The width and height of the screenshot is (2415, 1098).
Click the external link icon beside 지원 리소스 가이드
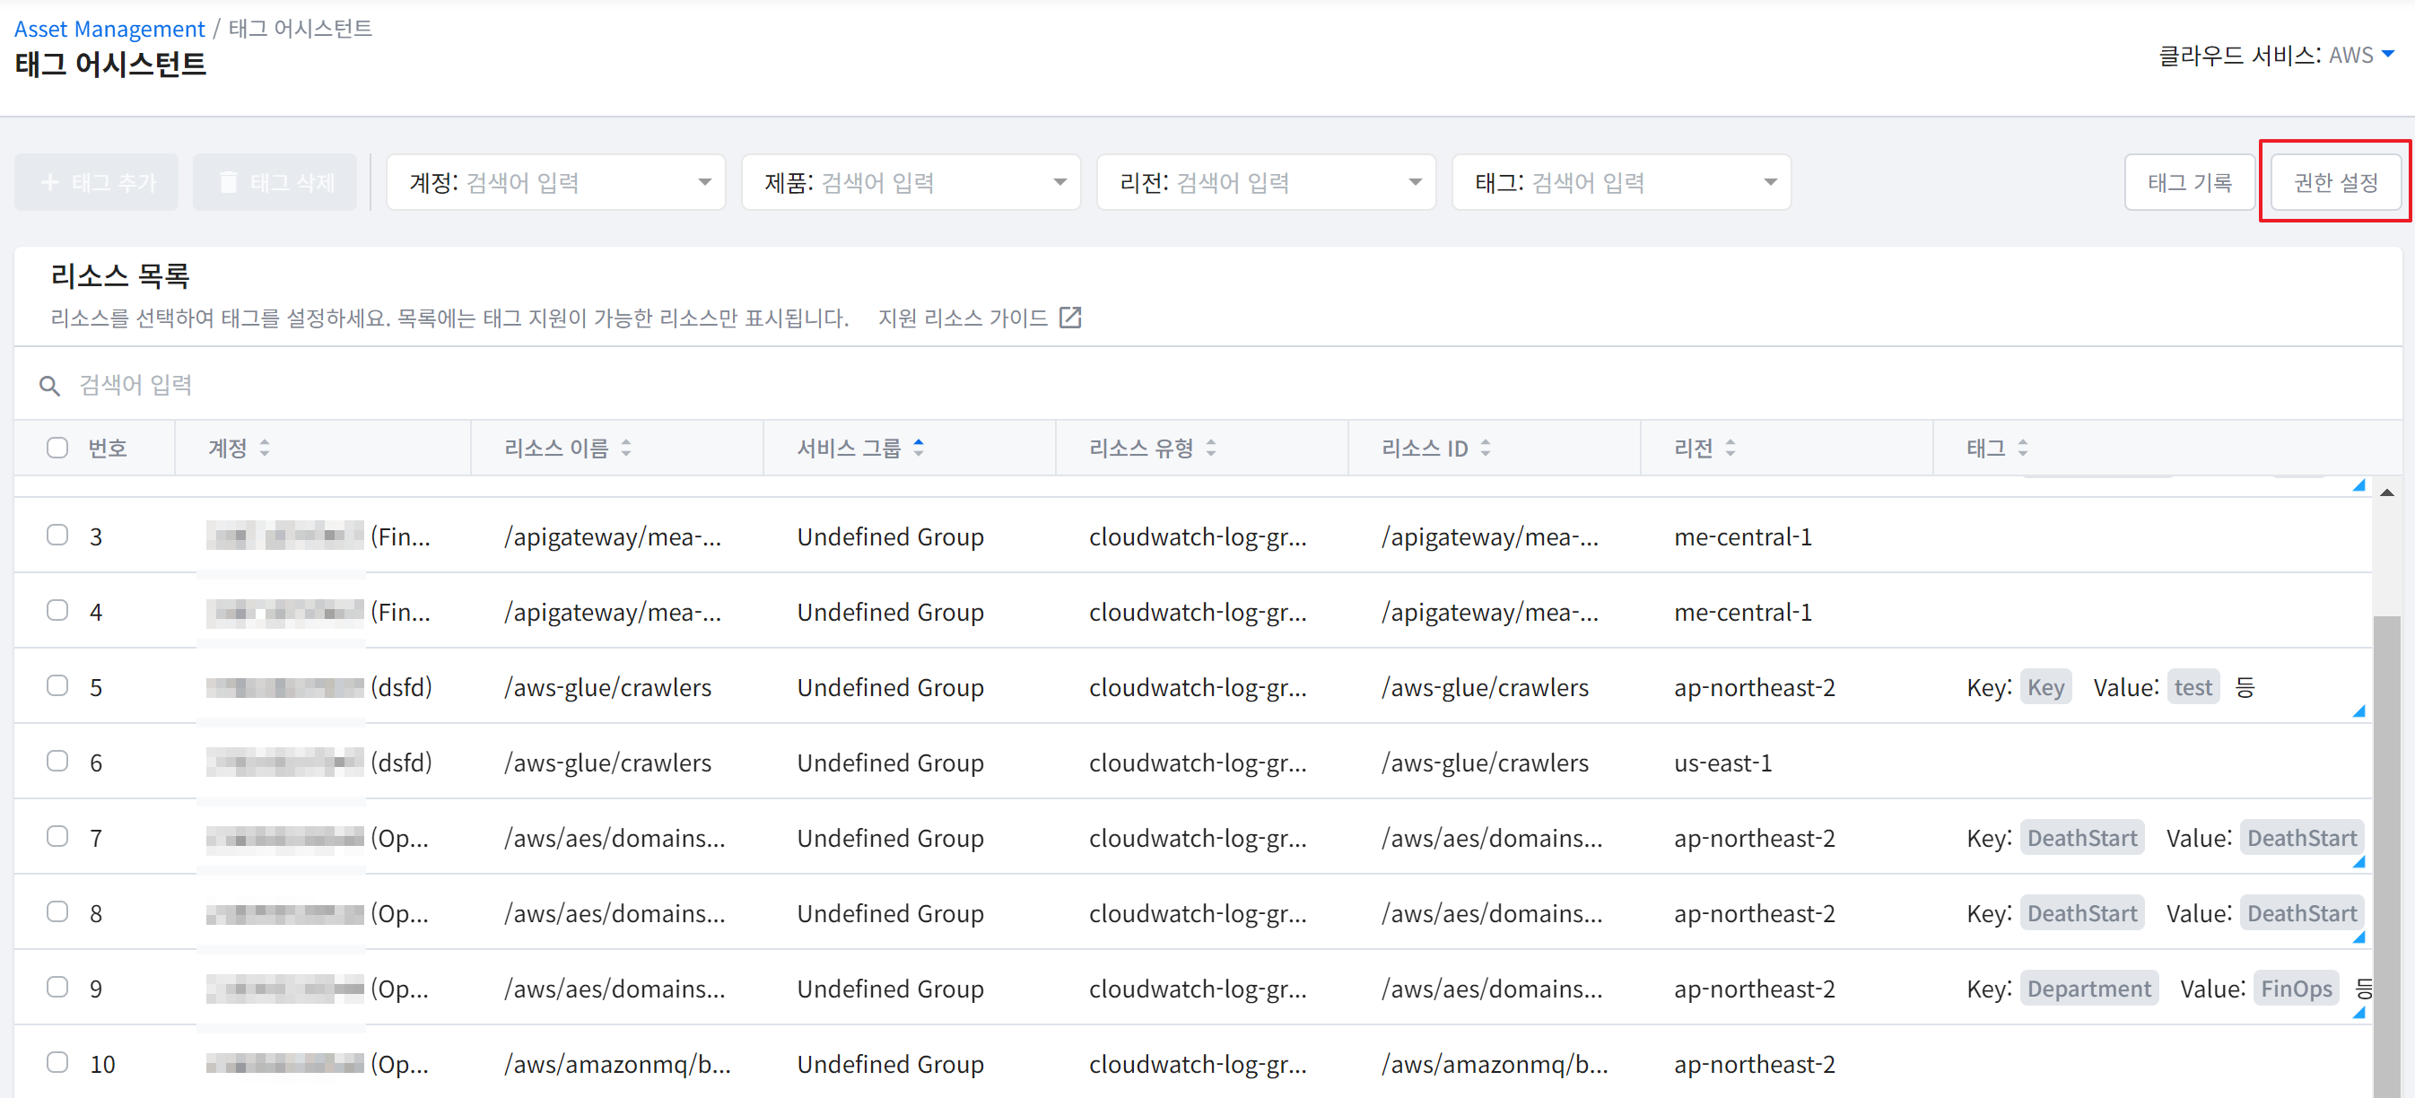pyautogui.click(x=1069, y=318)
